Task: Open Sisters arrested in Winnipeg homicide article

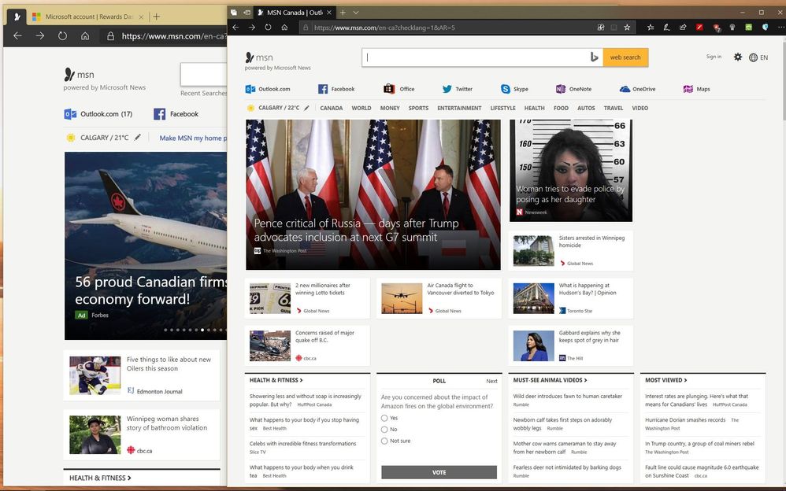Action: click(x=570, y=250)
